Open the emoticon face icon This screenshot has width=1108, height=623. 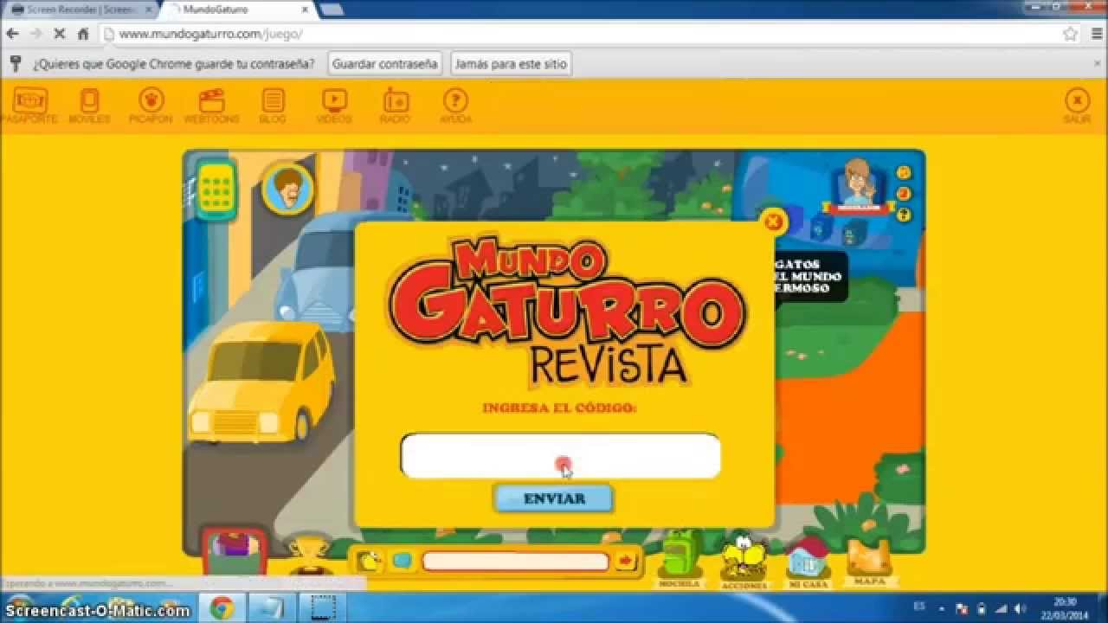coord(370,561)
